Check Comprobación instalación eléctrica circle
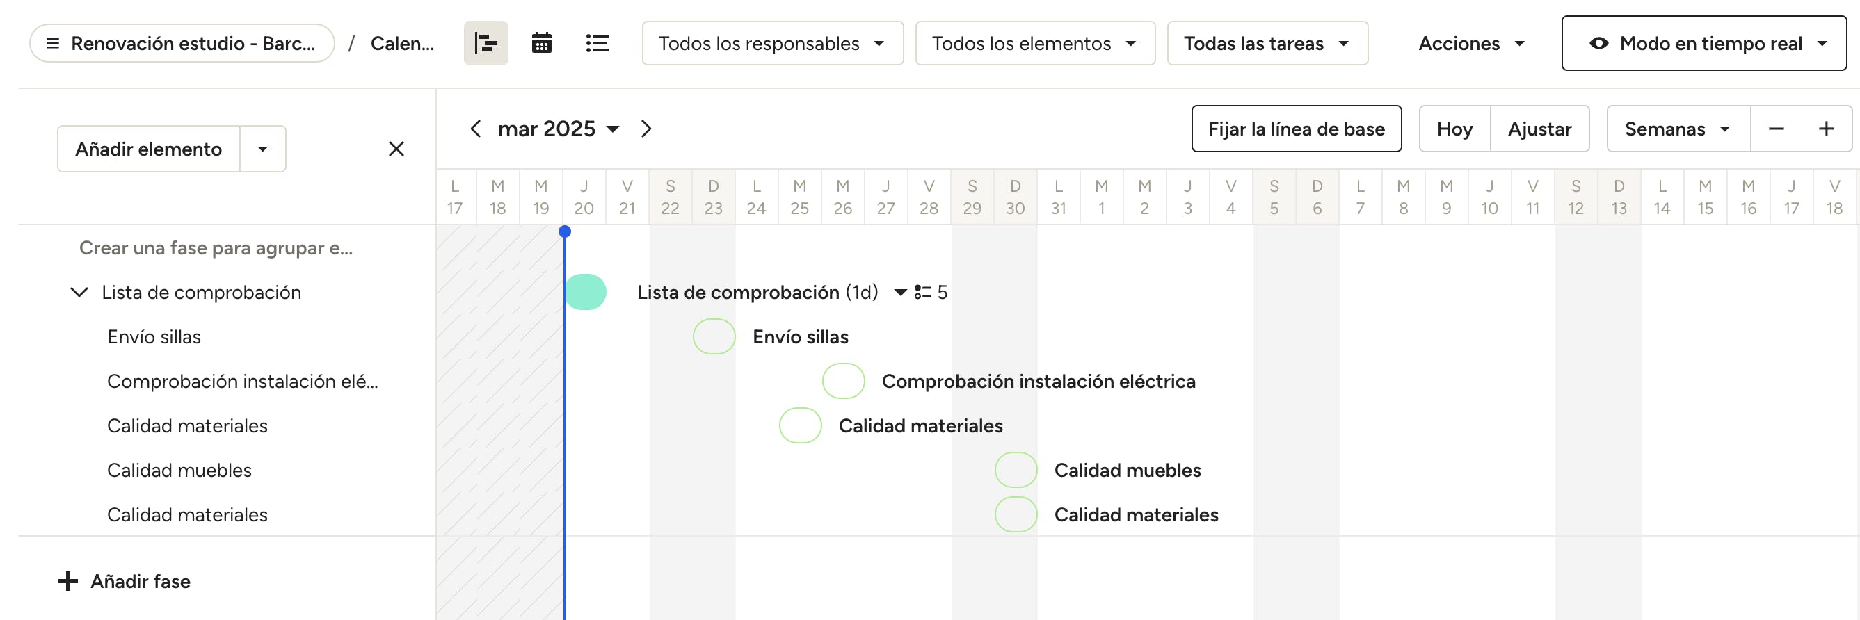Image resolution: width=1860 pixels, height=620 pixels. pos(842,382)
